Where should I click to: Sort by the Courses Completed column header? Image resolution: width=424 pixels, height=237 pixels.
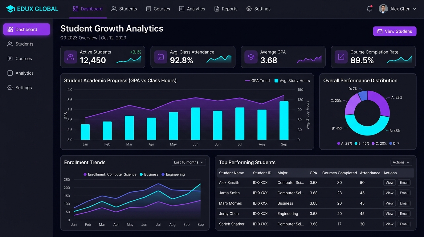(x=340, y=173)
